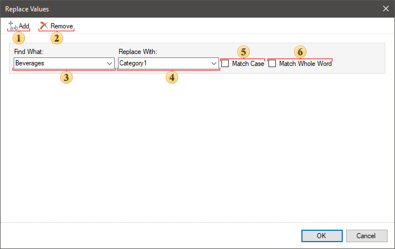Screen dimensions: 395x249
Task: Click numbered callout badge 4
Action: click(172, 78)
